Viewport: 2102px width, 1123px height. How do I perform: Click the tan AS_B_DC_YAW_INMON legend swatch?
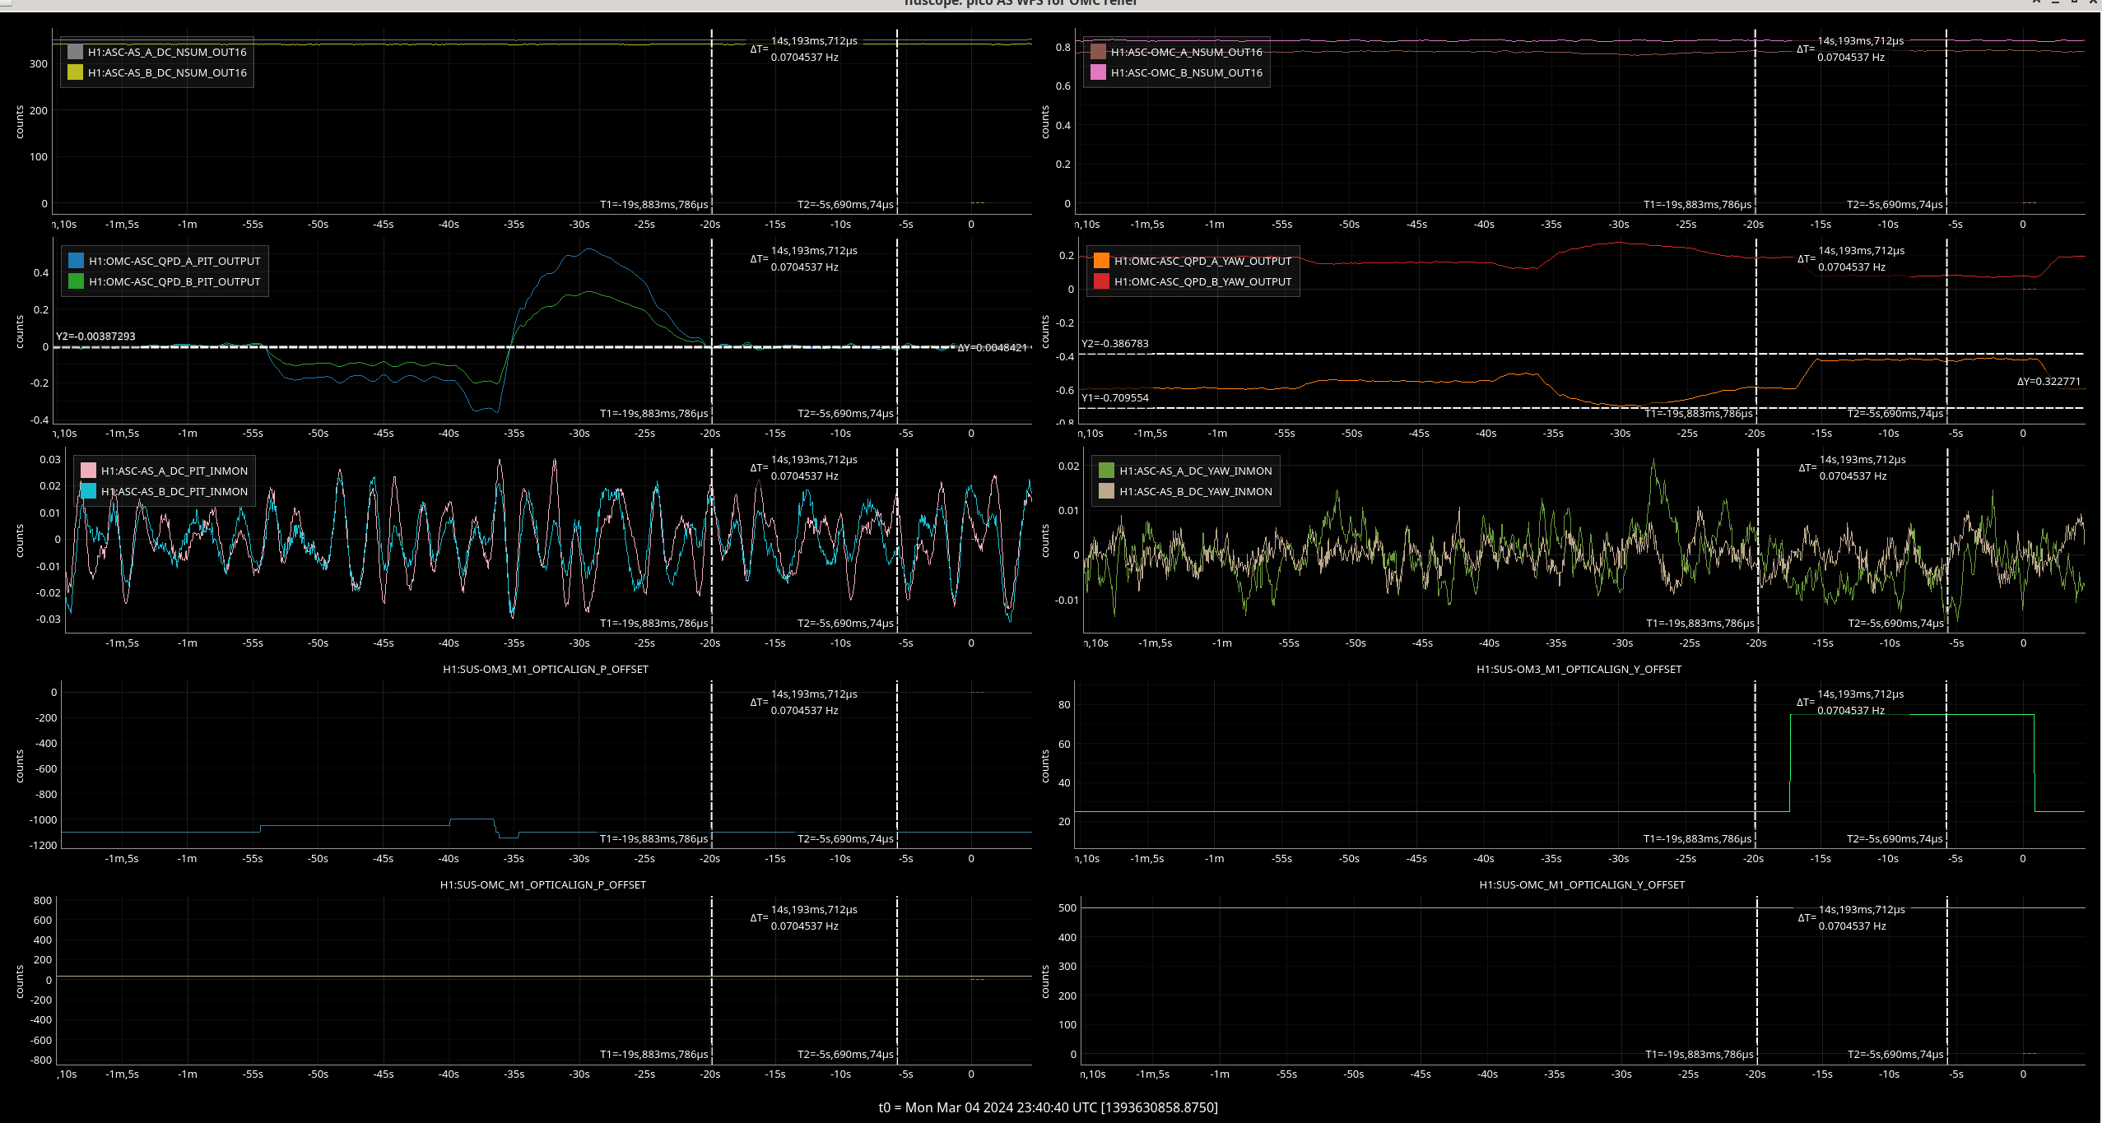(x=1106, y=491)
